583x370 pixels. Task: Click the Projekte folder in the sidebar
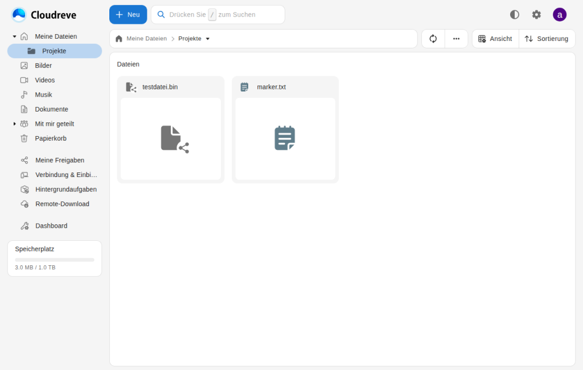[x=55, y=51]
